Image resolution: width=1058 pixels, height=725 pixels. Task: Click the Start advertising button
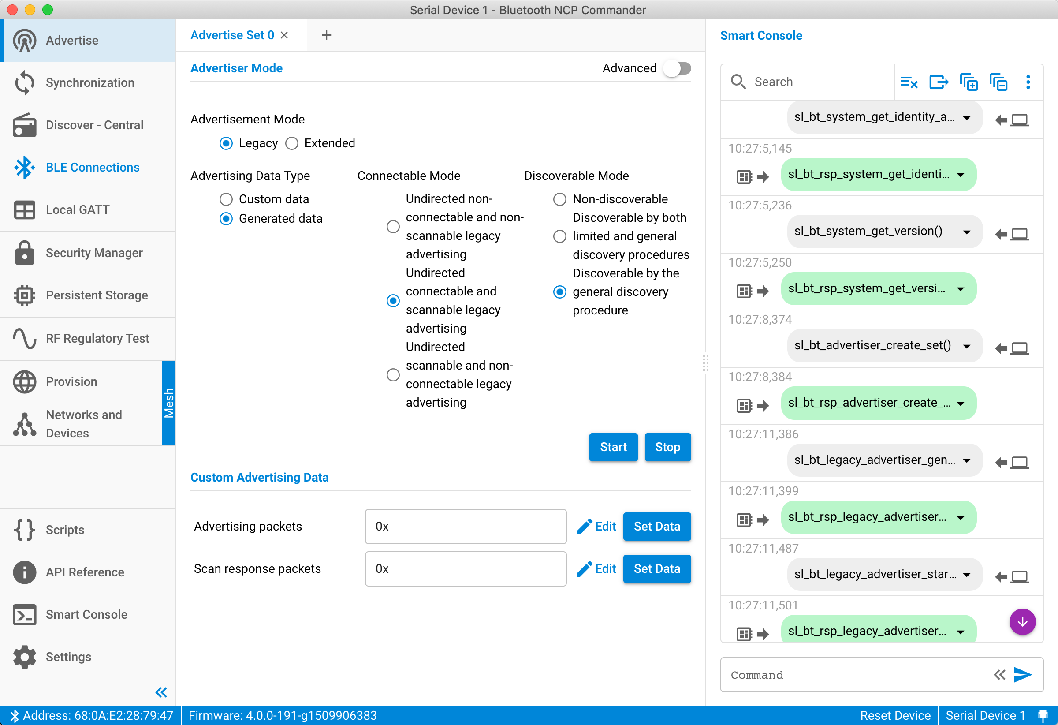[x=613, y=447]
